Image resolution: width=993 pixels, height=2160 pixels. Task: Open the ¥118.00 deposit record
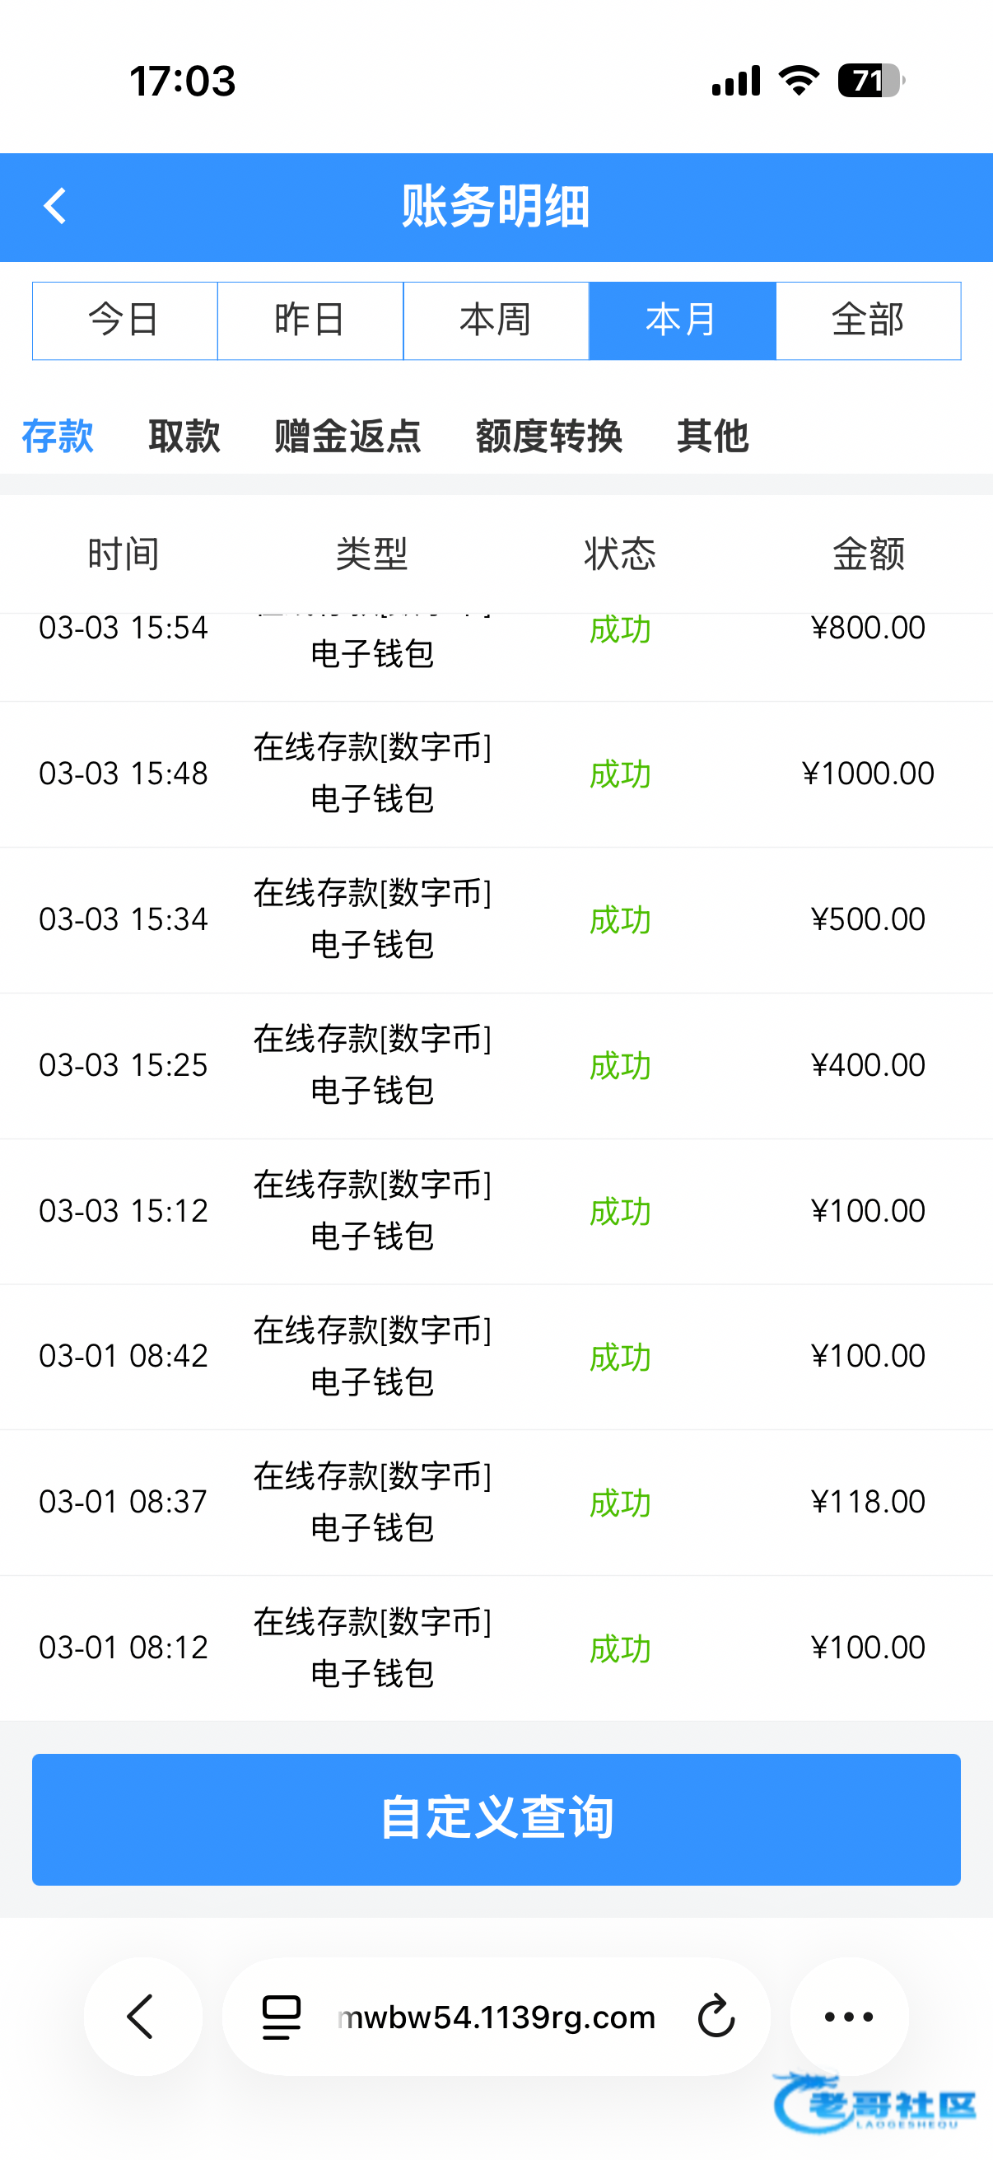pos(496,1502)
